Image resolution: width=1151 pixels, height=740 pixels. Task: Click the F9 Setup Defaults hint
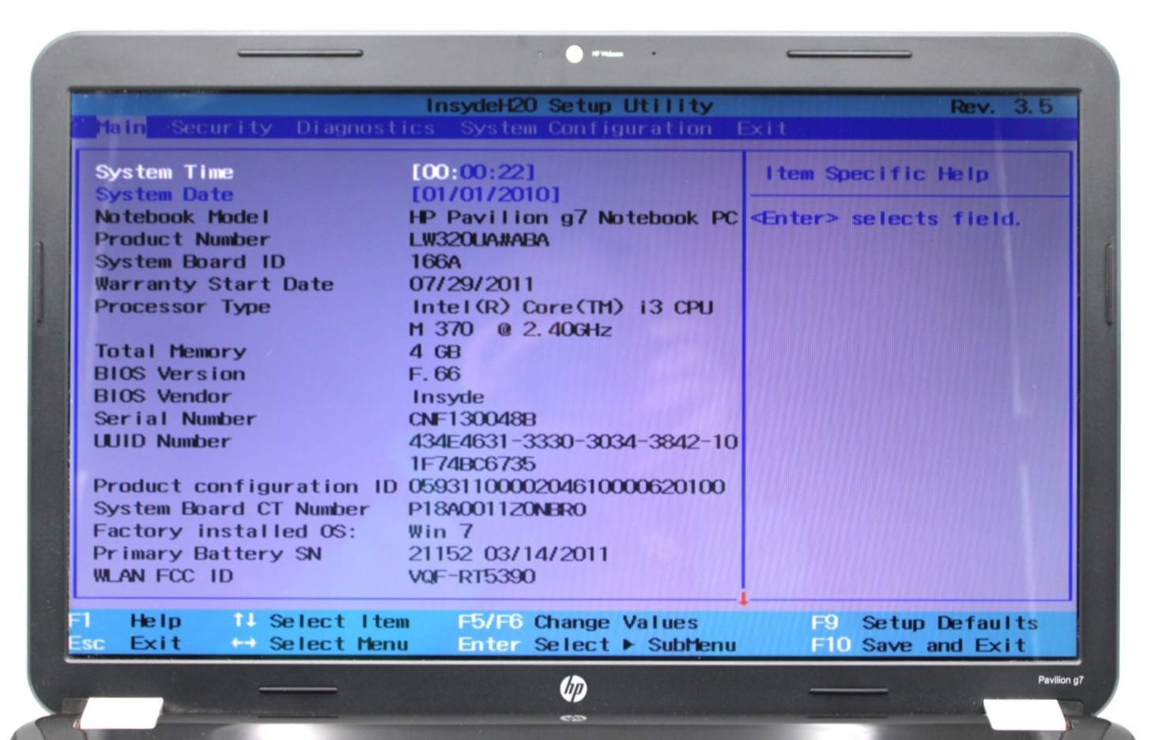tap(925, 622)
